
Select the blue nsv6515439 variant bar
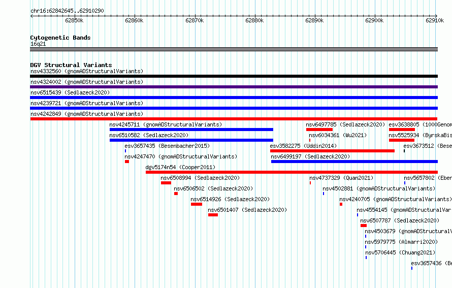234,98
